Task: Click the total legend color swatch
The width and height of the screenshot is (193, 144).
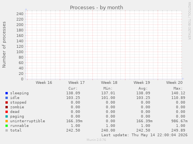Action: coord(7,130)
